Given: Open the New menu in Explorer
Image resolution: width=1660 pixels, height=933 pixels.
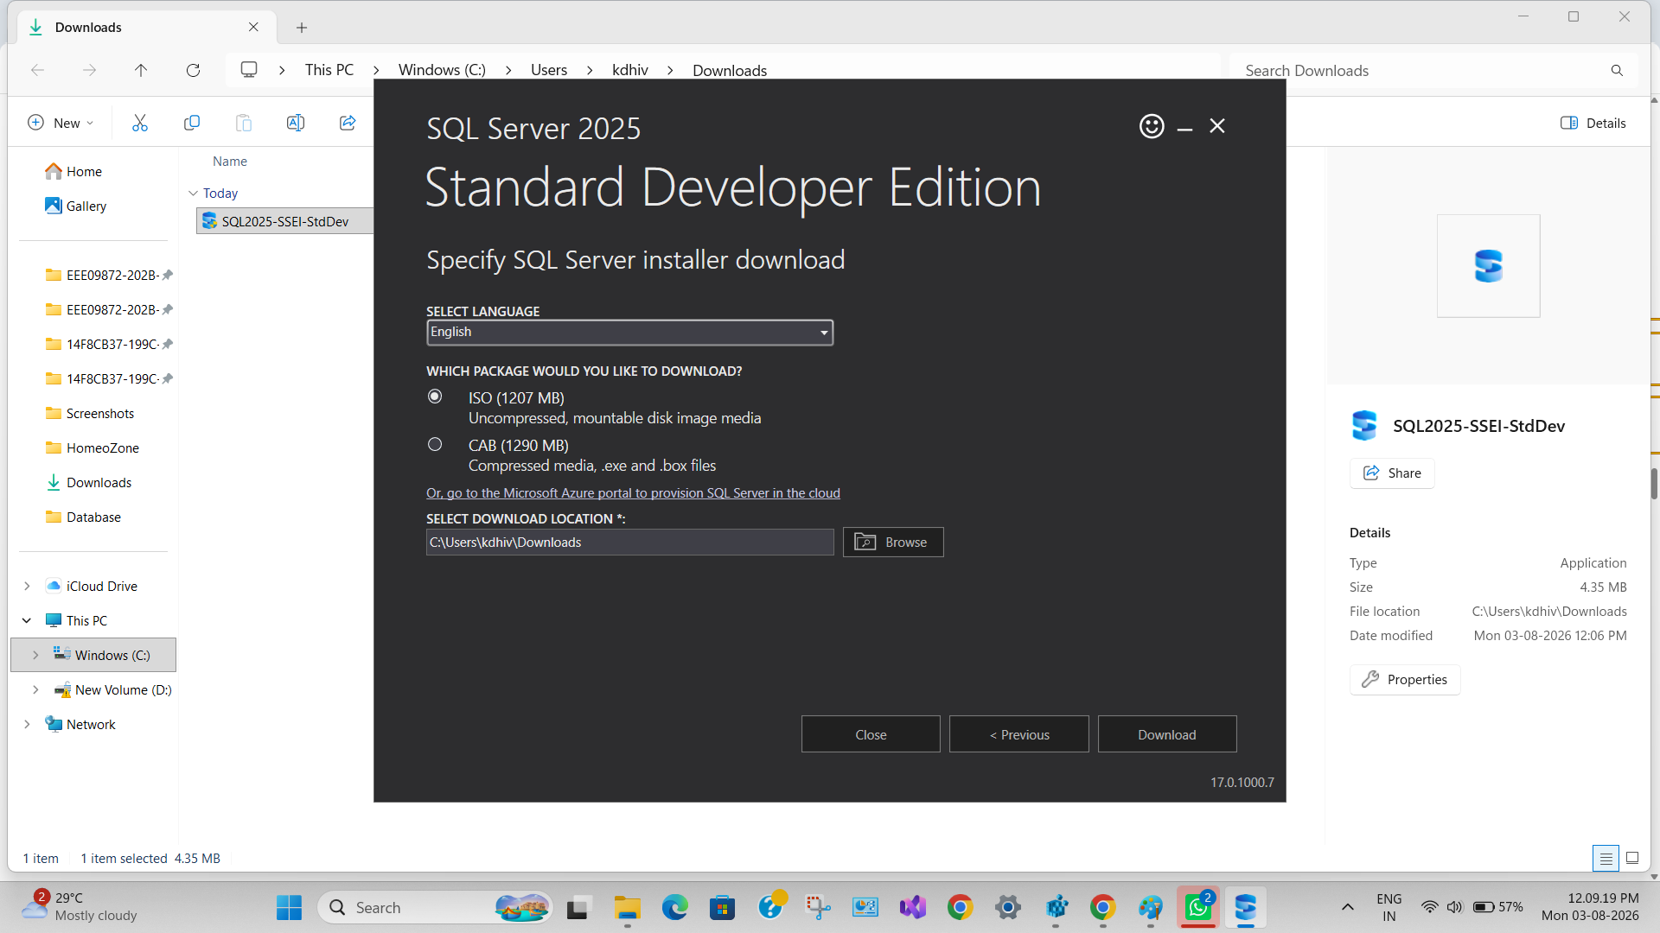Looking at the screenshot, I should (61, 123).
